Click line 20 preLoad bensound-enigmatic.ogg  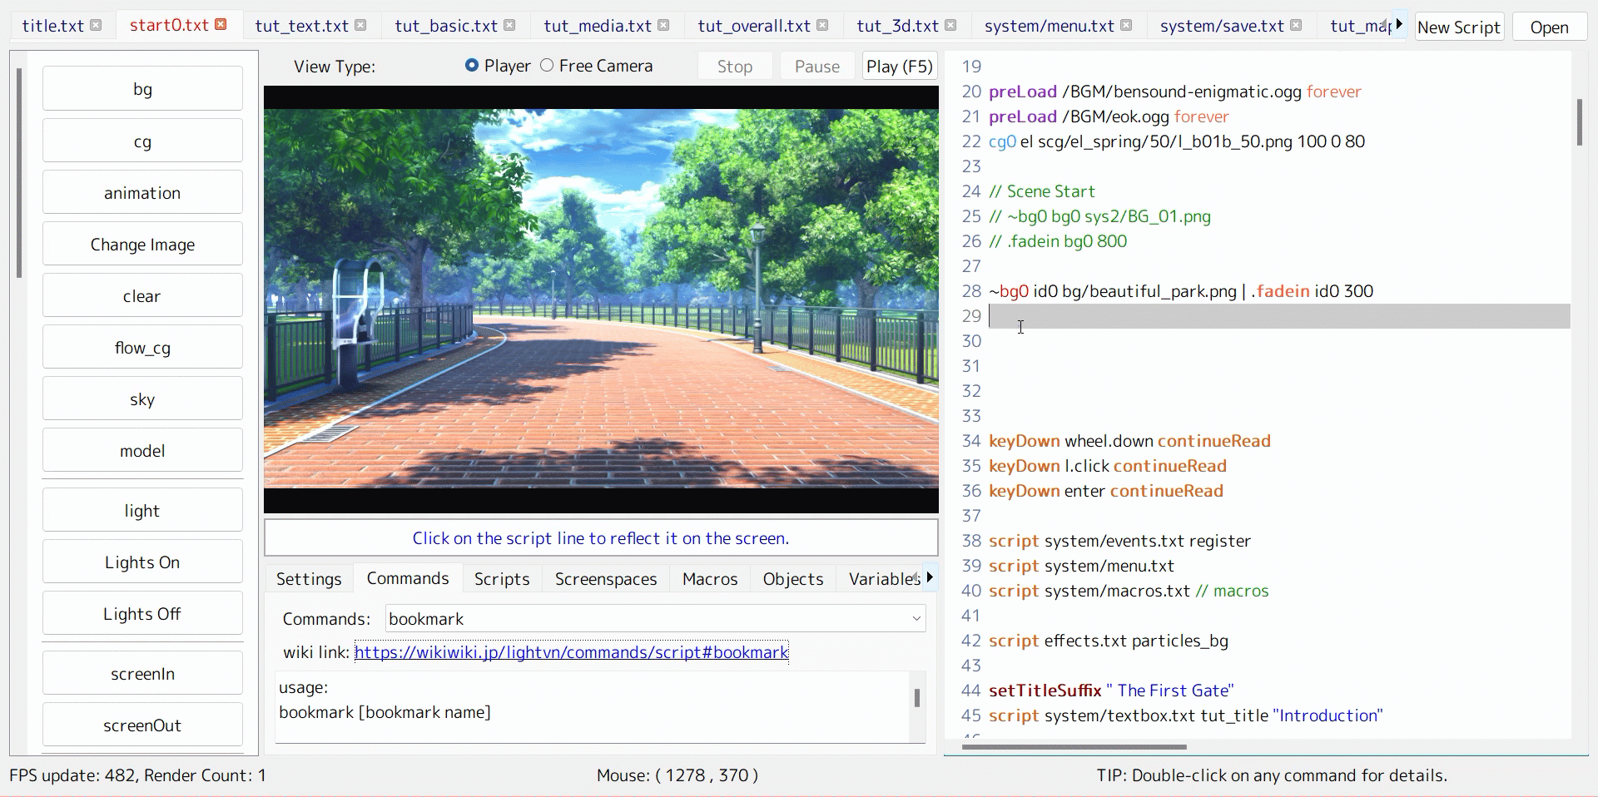tap(1175, 92)
